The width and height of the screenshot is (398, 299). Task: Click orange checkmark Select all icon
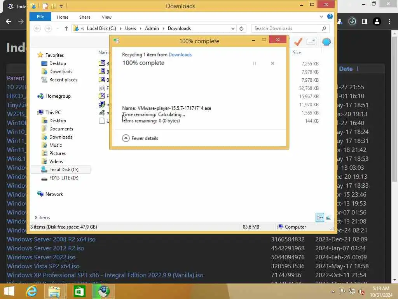pos(298,42)
